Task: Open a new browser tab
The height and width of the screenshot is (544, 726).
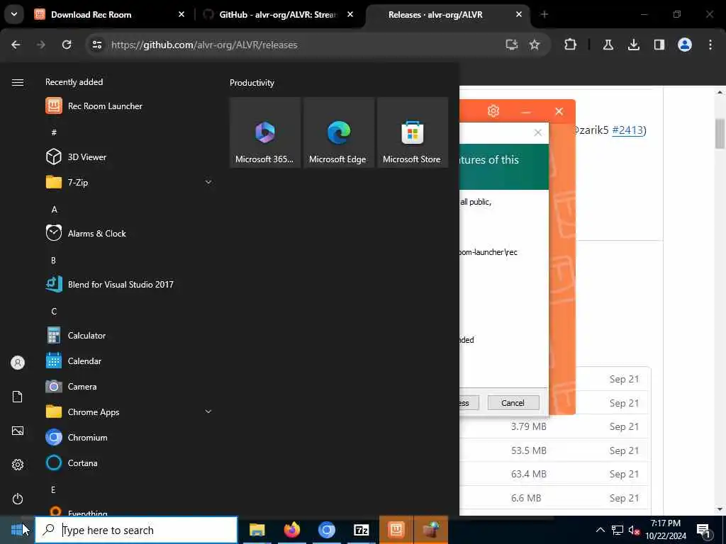Action: coord(544,15)
